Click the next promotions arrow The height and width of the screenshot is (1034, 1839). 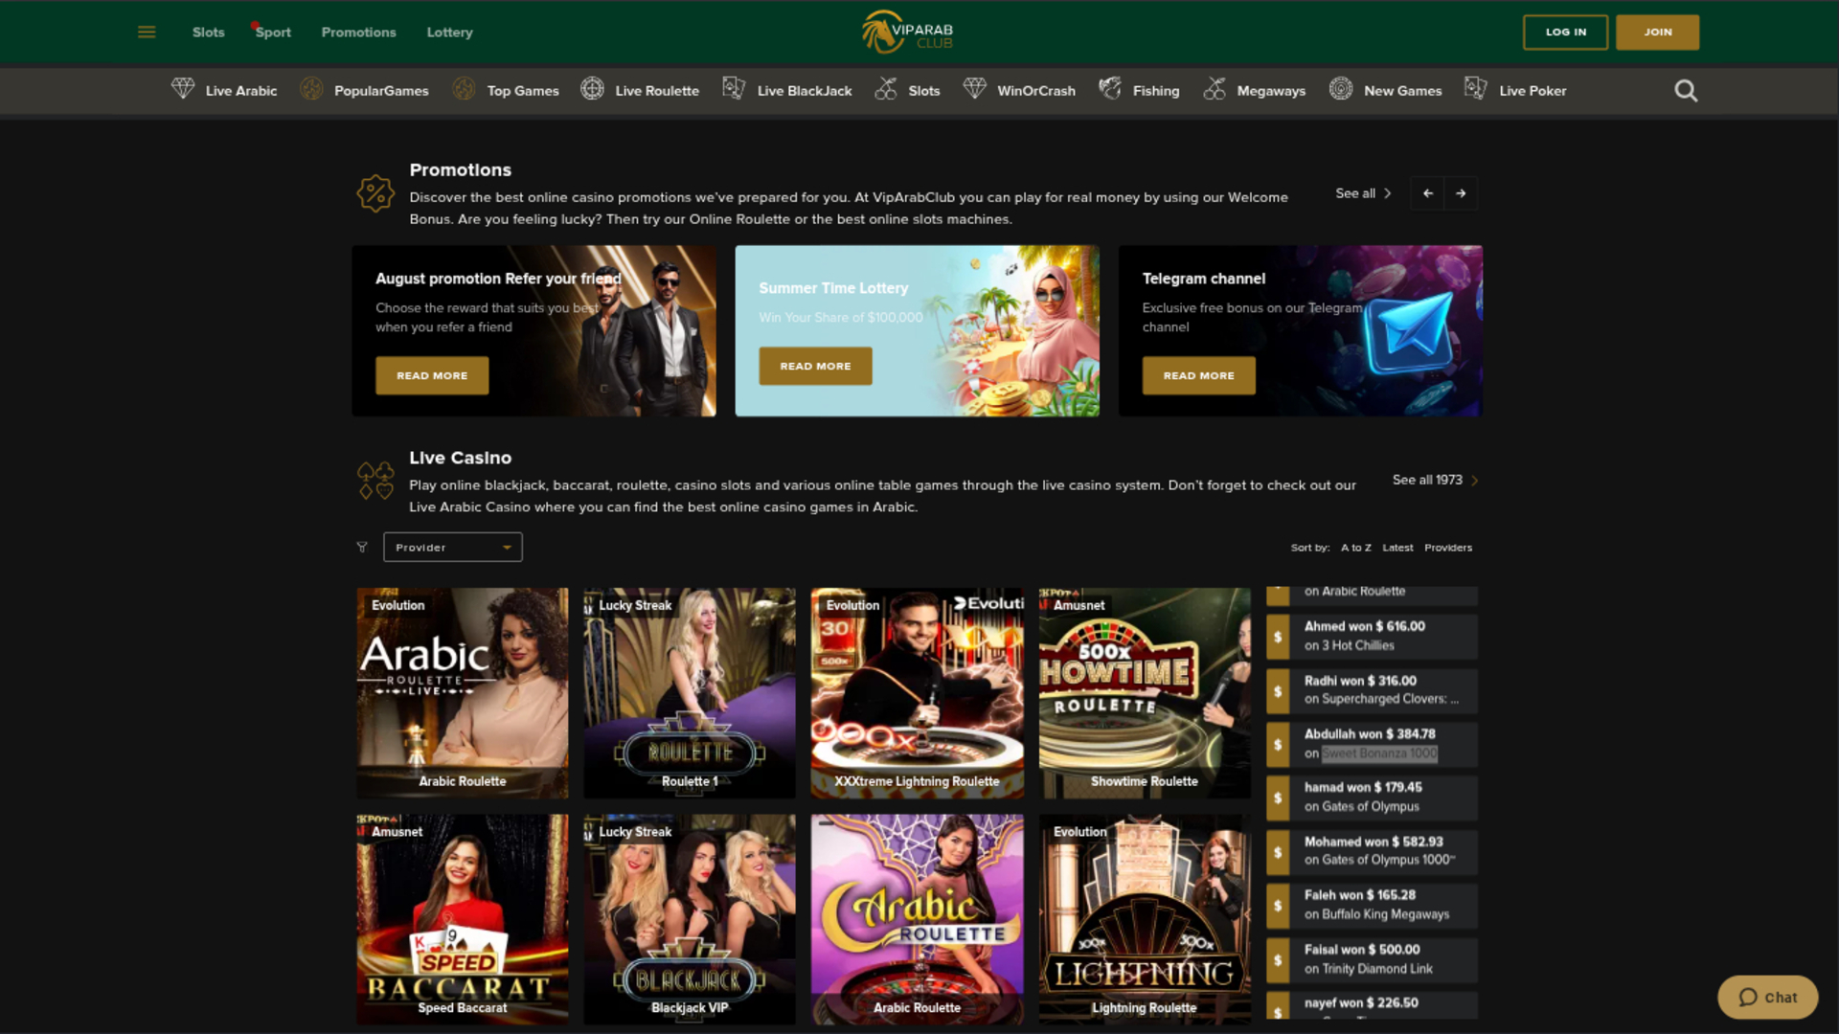[x=1461, y=193]
